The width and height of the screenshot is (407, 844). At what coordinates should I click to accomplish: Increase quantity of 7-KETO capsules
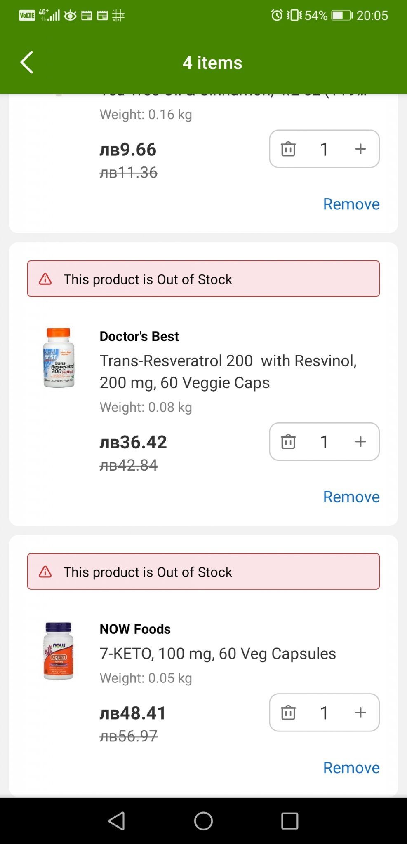point(360,713)
